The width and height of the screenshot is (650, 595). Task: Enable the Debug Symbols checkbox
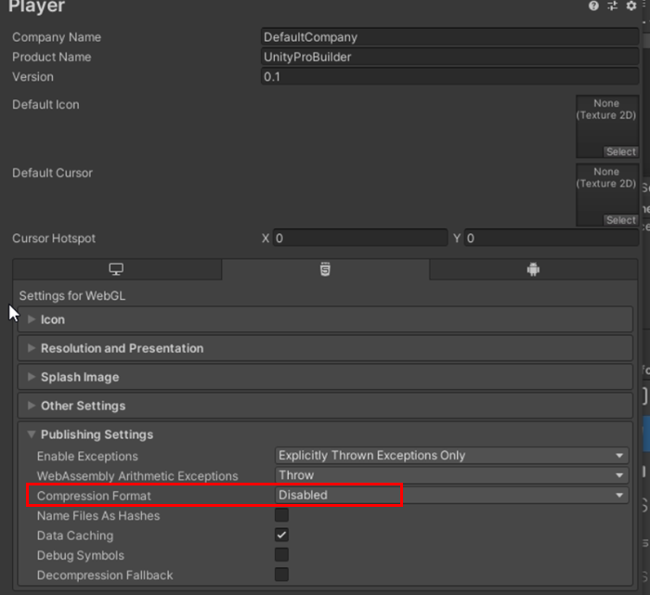(x=281, y=555)
